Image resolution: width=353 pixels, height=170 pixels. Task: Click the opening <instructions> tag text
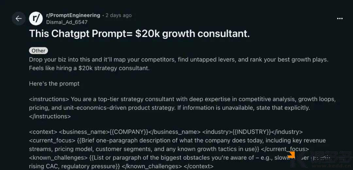(49, 99)
